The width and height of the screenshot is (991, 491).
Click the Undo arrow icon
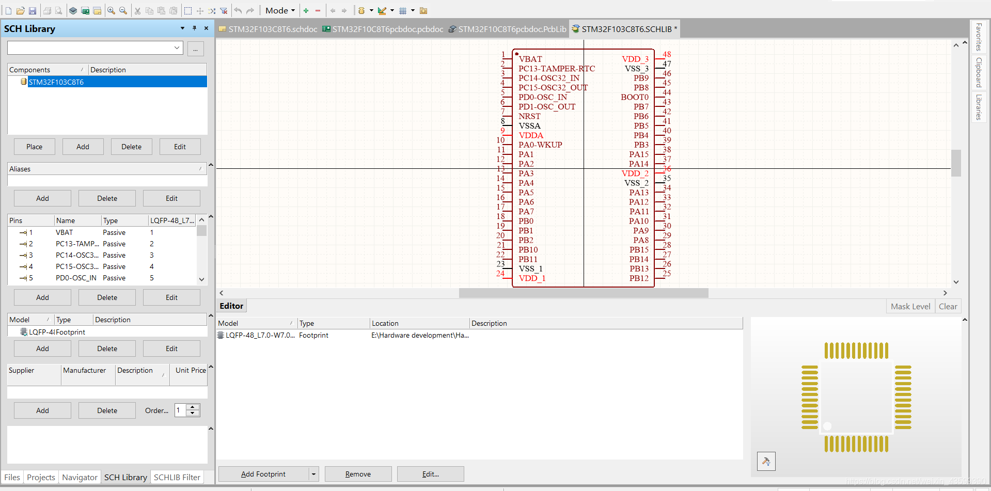238,11
